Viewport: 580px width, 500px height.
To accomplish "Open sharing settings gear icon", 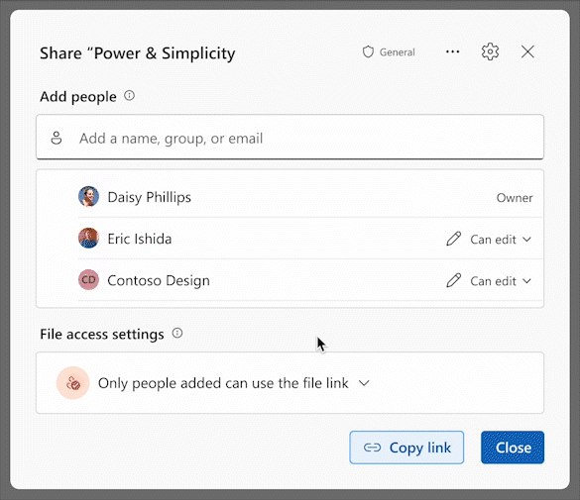I will coord(490,51).
